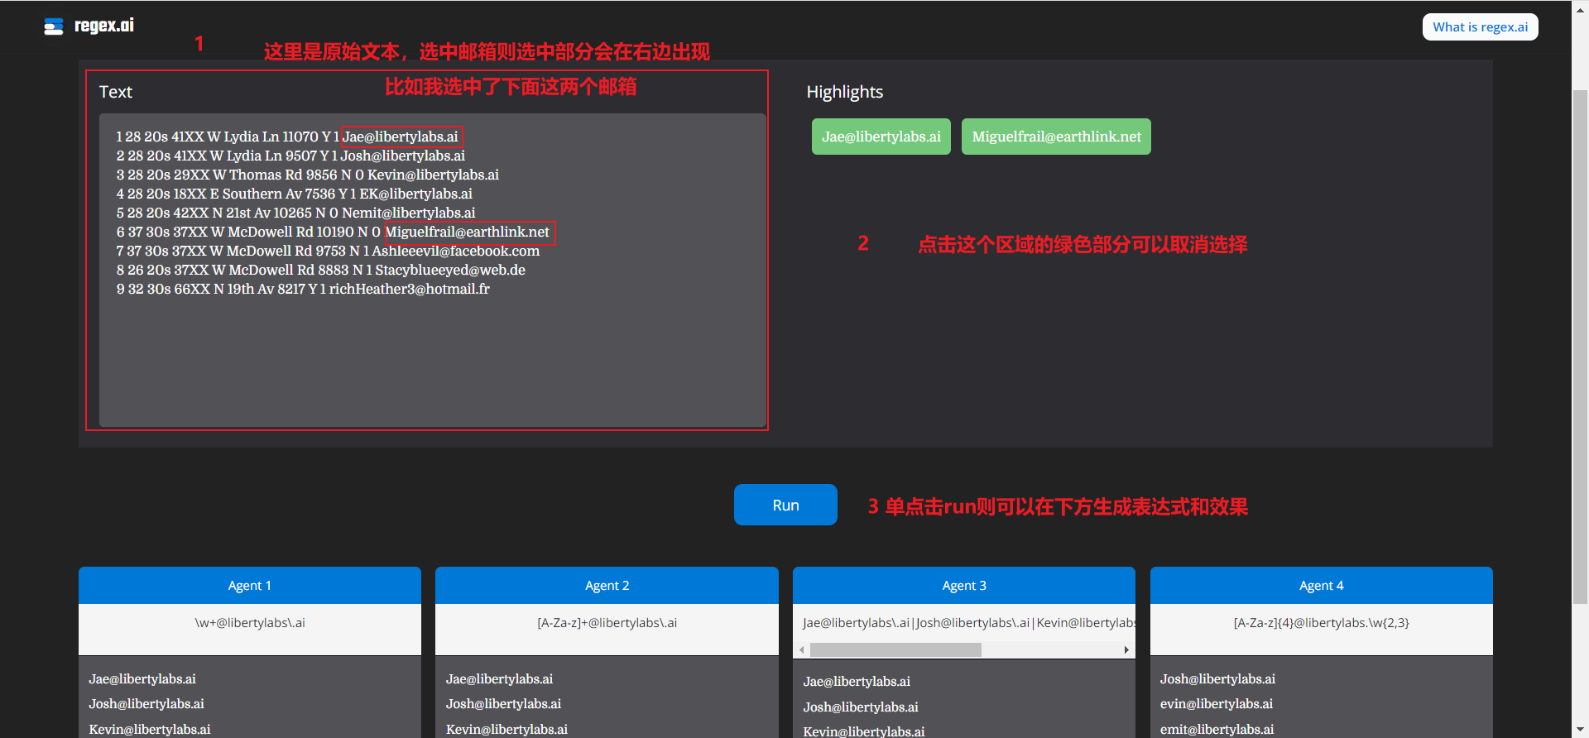Click Josh@libertylabs.ai in Agent 4 results
The height and width of the screenshot is (738, 1589).
(1217, 678)
